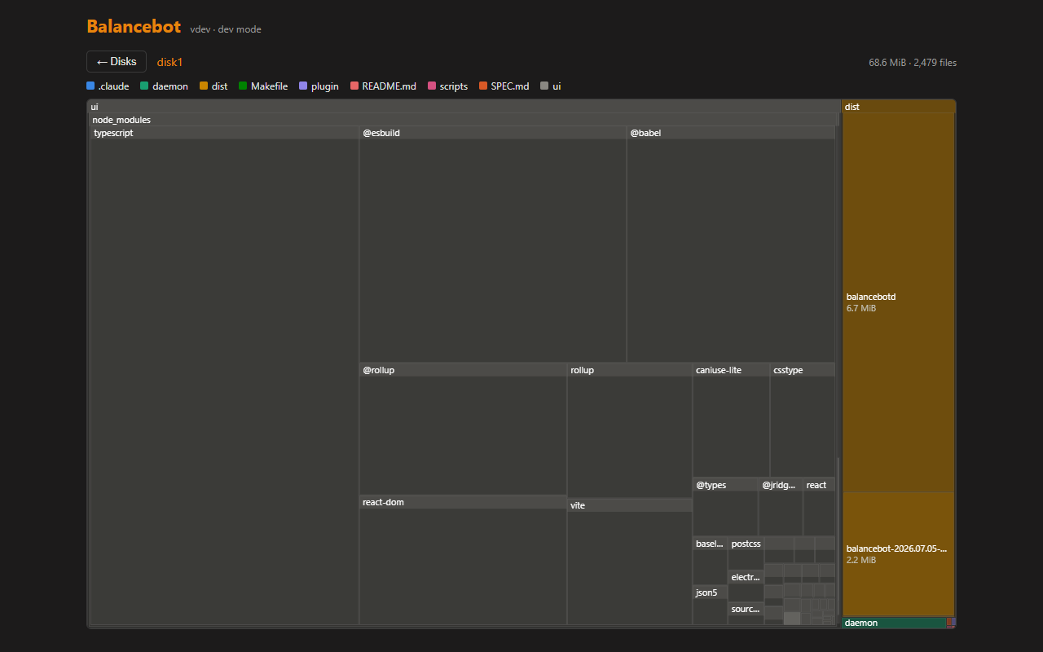Viewport: 1043px width, 652px height.
Task: Select the basel... truncated block
Action: point(710,560)
